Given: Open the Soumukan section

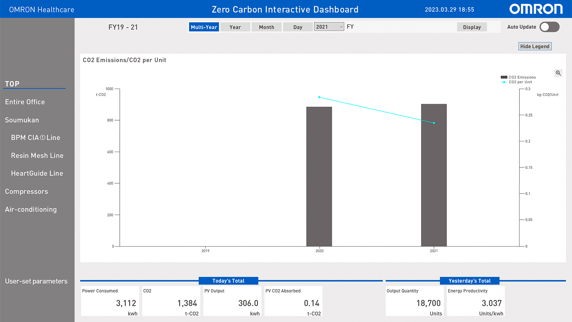Looking at the screenshot, I should tap(22, 120).
